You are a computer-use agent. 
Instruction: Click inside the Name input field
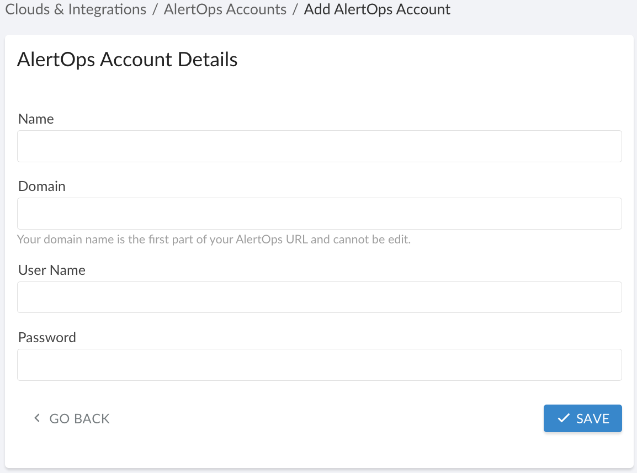[319, 146]
